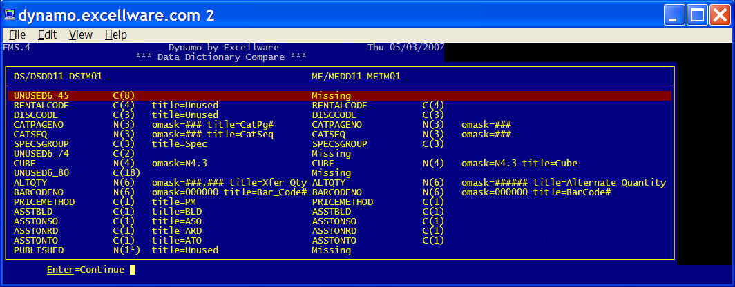Click right column DISCCODE field

point(334,115)
